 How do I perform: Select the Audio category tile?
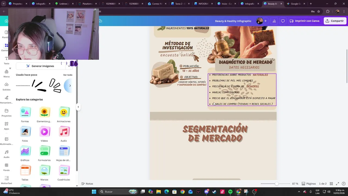[64, 134]
